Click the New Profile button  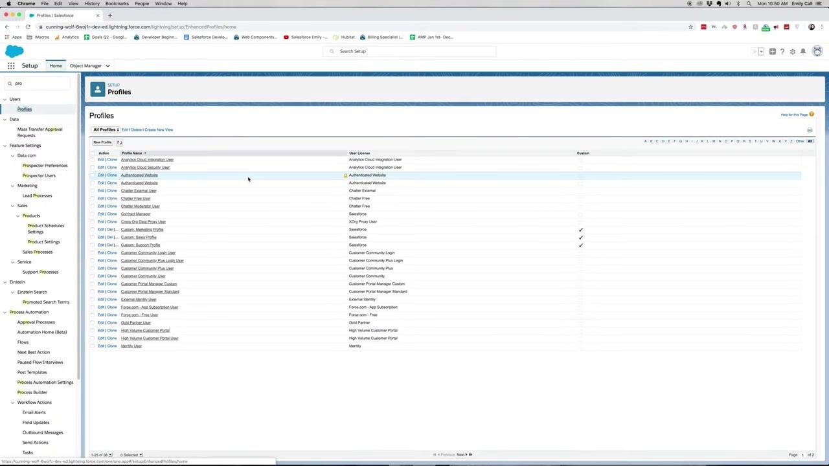click(102, 142)
